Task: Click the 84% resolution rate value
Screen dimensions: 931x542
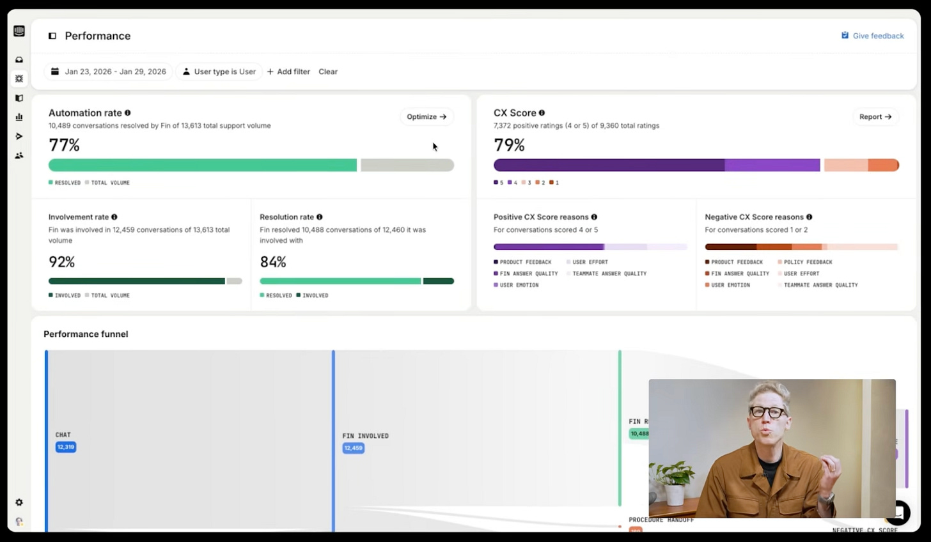Action: coord(273,262)
